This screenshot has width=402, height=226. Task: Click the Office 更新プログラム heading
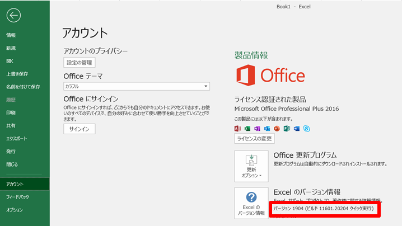[x=305, y=155]
